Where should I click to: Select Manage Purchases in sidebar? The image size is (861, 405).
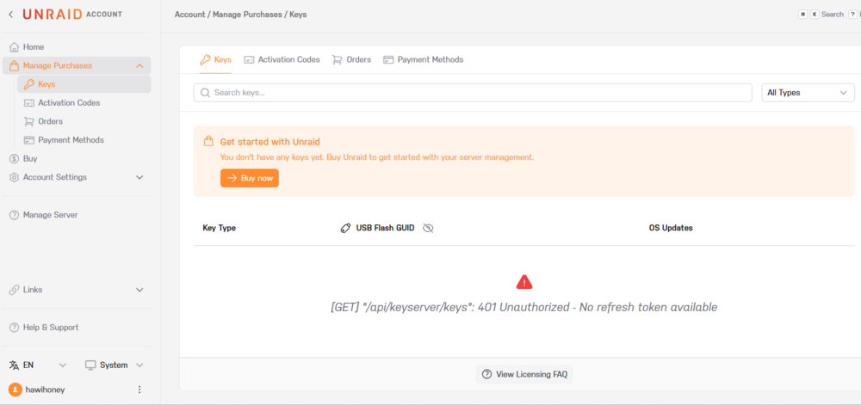(x=77, y=65)
